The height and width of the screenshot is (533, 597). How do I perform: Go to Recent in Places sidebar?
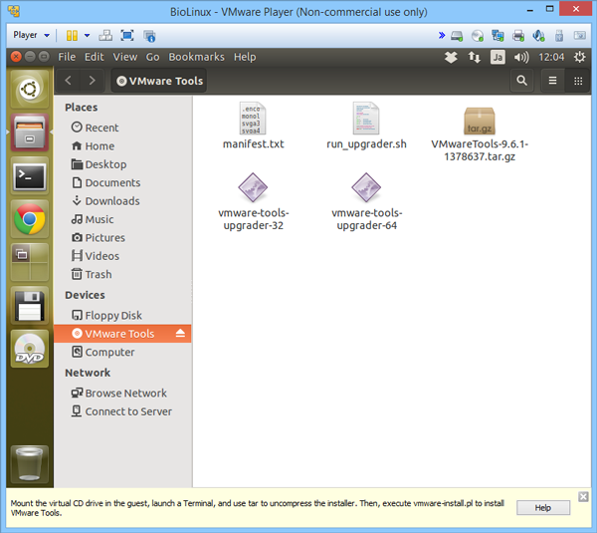click(x=122, y=128)
